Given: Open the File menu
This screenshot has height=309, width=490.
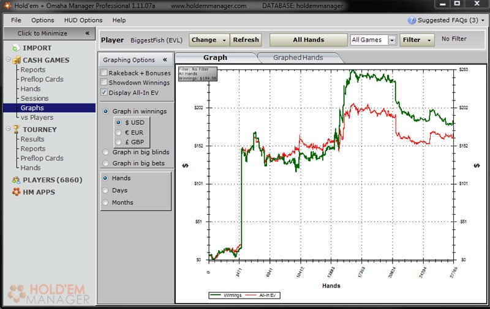Looking at the screenshot, I should click(x=16, y=20).
